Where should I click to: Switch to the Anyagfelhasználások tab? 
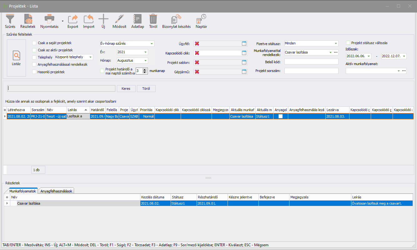pyautogui.click(x=57, y=191)
